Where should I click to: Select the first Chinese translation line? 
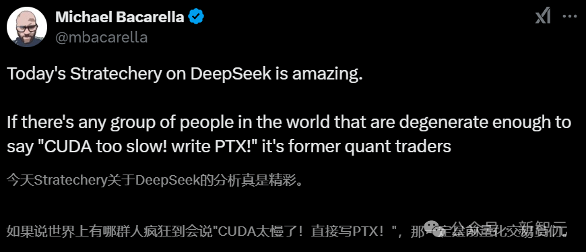click(154, 181)
